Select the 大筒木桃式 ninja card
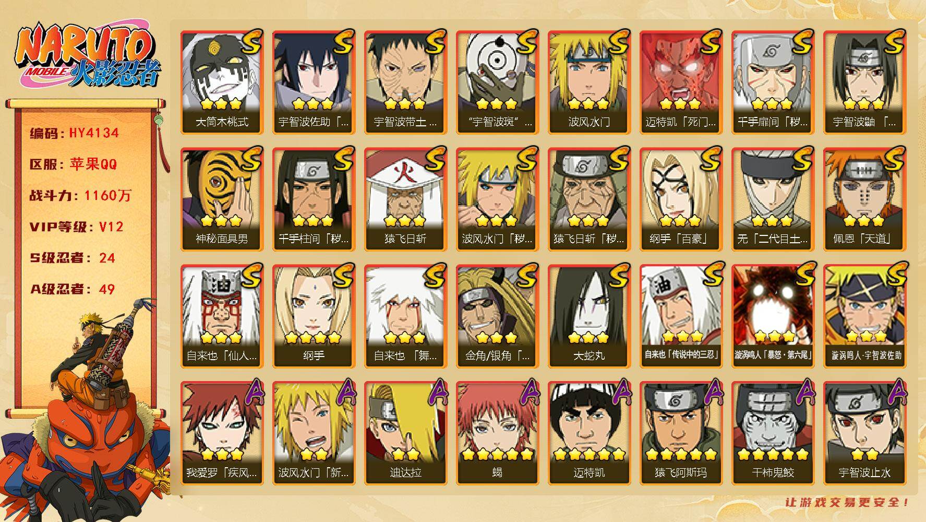This screenshot has height=522, width=926. point(222,82)
